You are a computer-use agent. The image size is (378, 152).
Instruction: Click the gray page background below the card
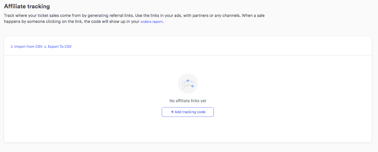[188, 147]
